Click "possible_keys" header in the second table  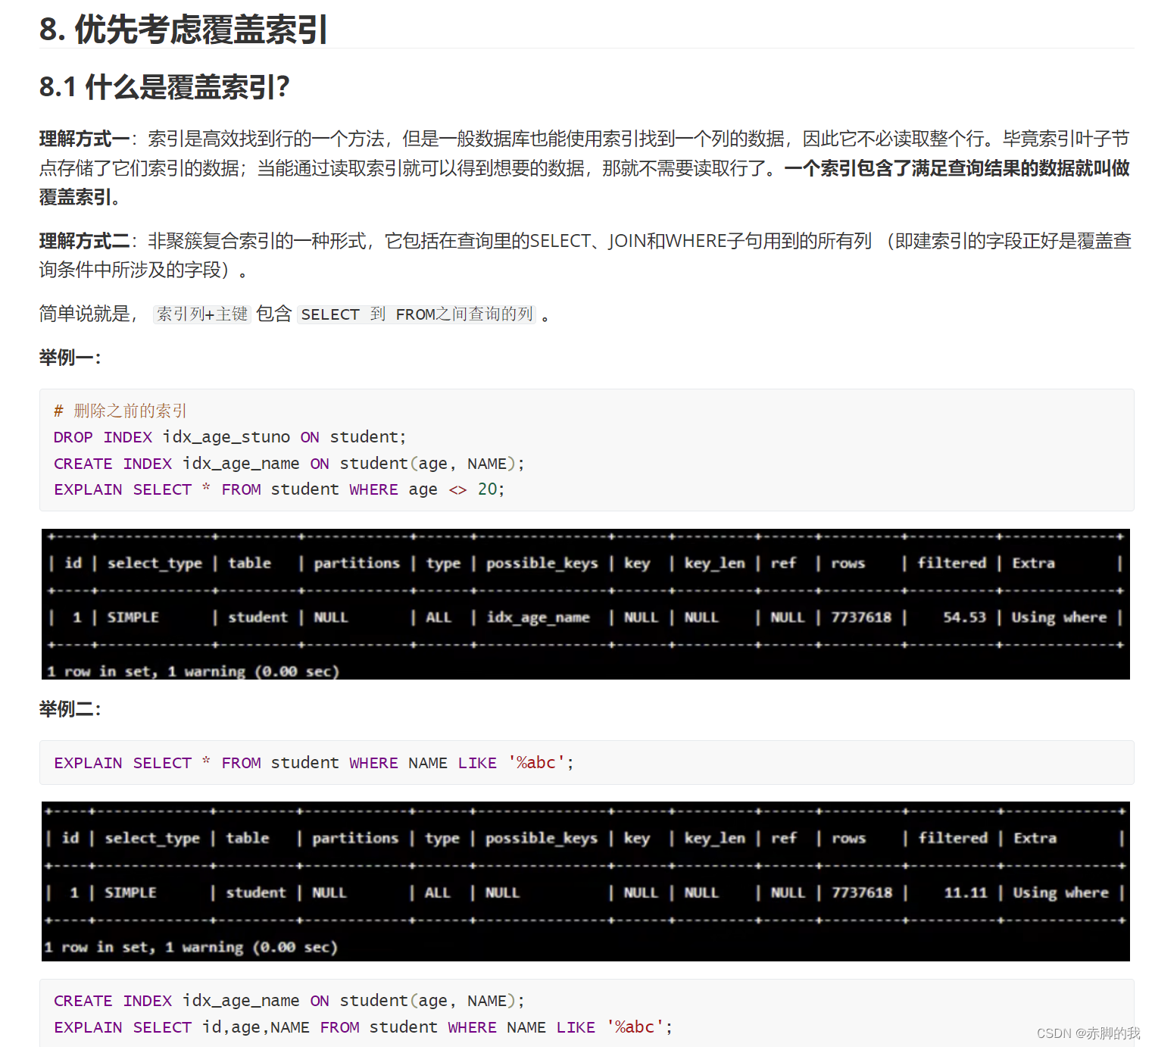click(x=541, y=838)
